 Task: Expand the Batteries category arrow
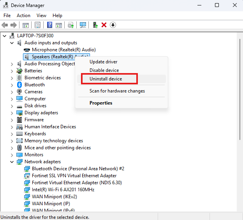click(x=12, y=71)
